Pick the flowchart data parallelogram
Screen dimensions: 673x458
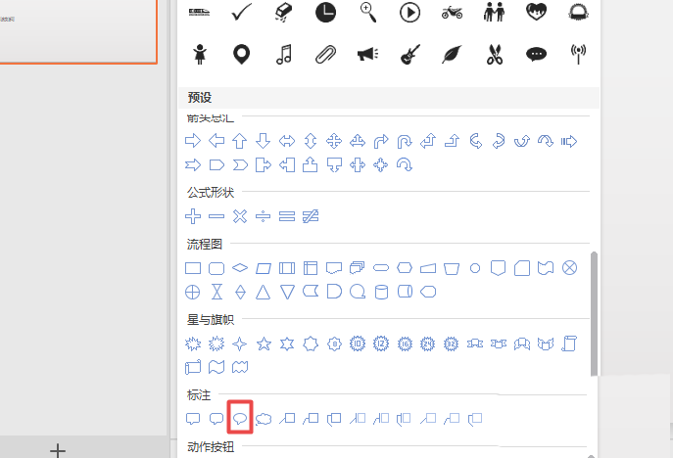[x=264, y=268]
